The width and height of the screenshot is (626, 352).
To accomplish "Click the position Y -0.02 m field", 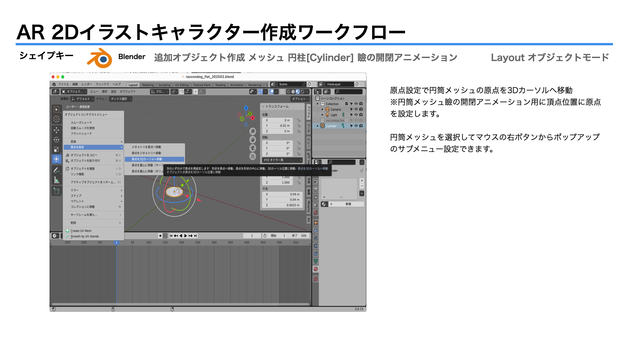I will tap(277, 126).
